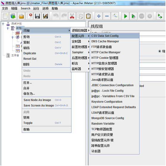Click Start no pauses icon
The width and height of the screenshot is (166, 166).
133,16
